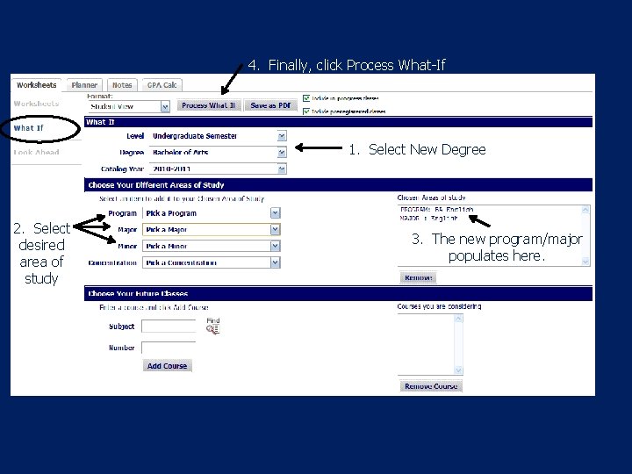The width and height of the screenshot is (632, 474).
Task: Select the PROGRAM: BA English entry
Action: click(x=436, y=210)
